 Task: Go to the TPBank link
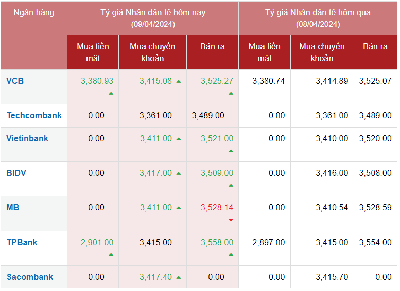[x=22, y=242]
